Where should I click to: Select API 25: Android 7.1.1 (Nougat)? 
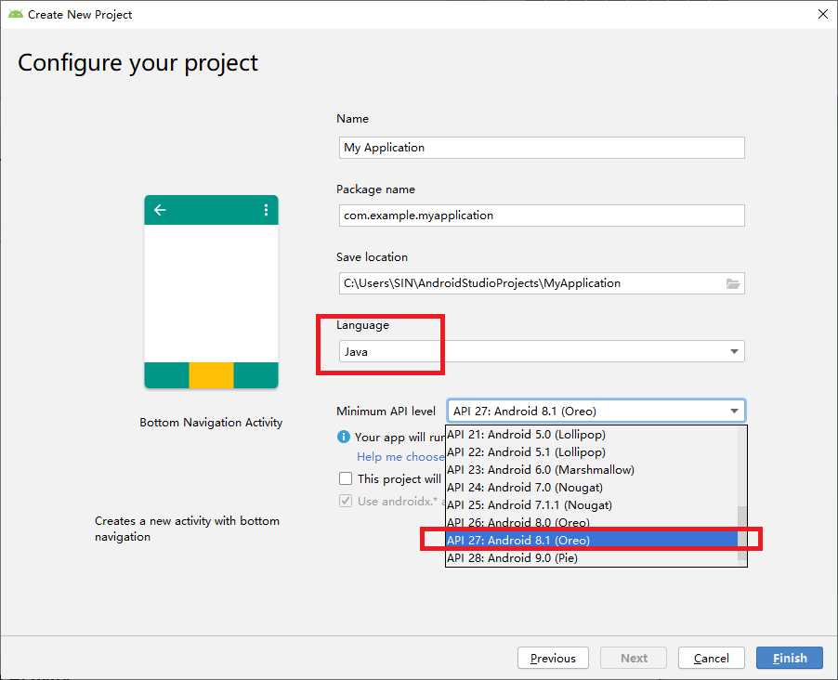[x=591, y=504]
